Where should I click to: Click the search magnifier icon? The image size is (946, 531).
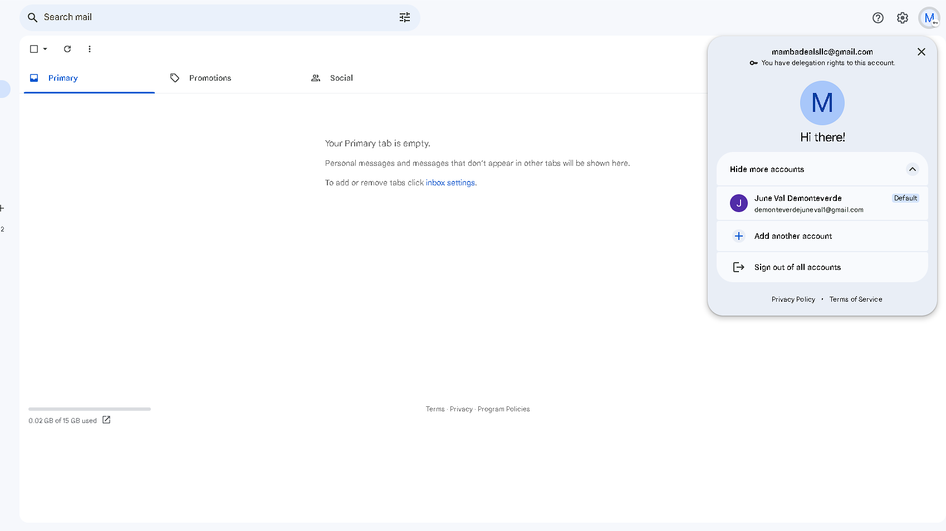coord(33,17)
